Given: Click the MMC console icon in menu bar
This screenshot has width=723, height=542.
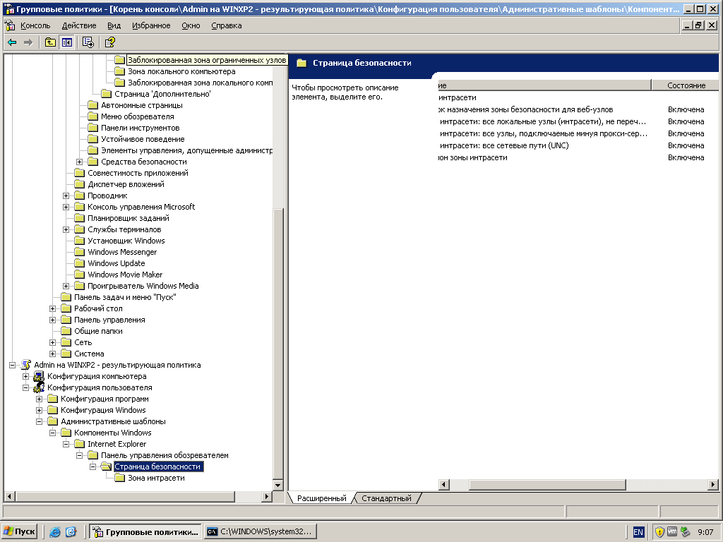Looking at the screenshot, I should 10,25.
